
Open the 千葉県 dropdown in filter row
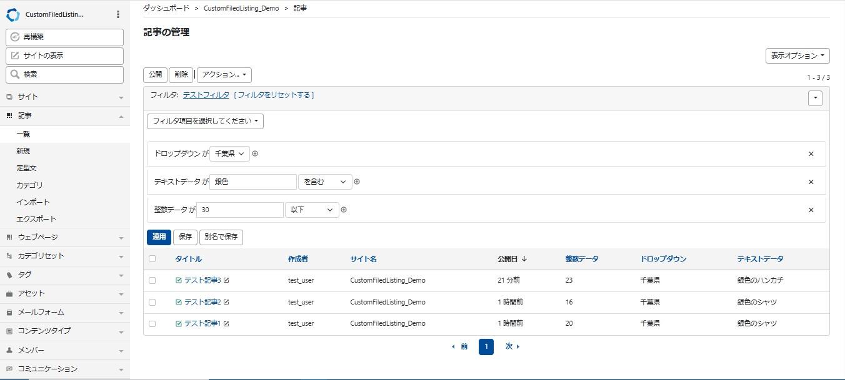(229, 153)
